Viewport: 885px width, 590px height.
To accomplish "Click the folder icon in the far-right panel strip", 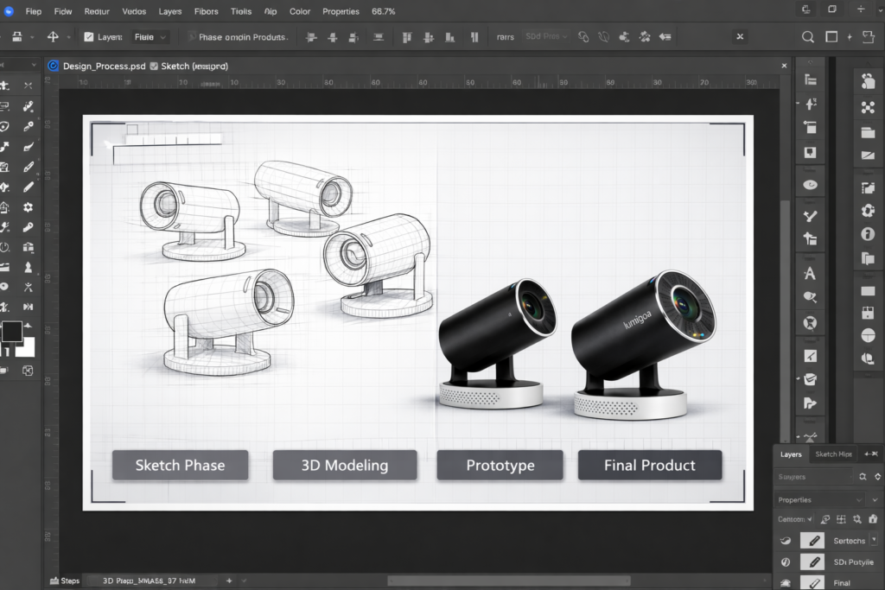I will (x=868, y=132).
